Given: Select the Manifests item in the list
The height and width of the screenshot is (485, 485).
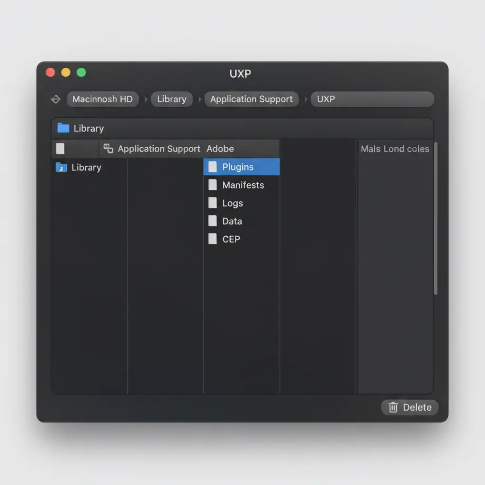Looking at the screenshot, I should (243, 185).
